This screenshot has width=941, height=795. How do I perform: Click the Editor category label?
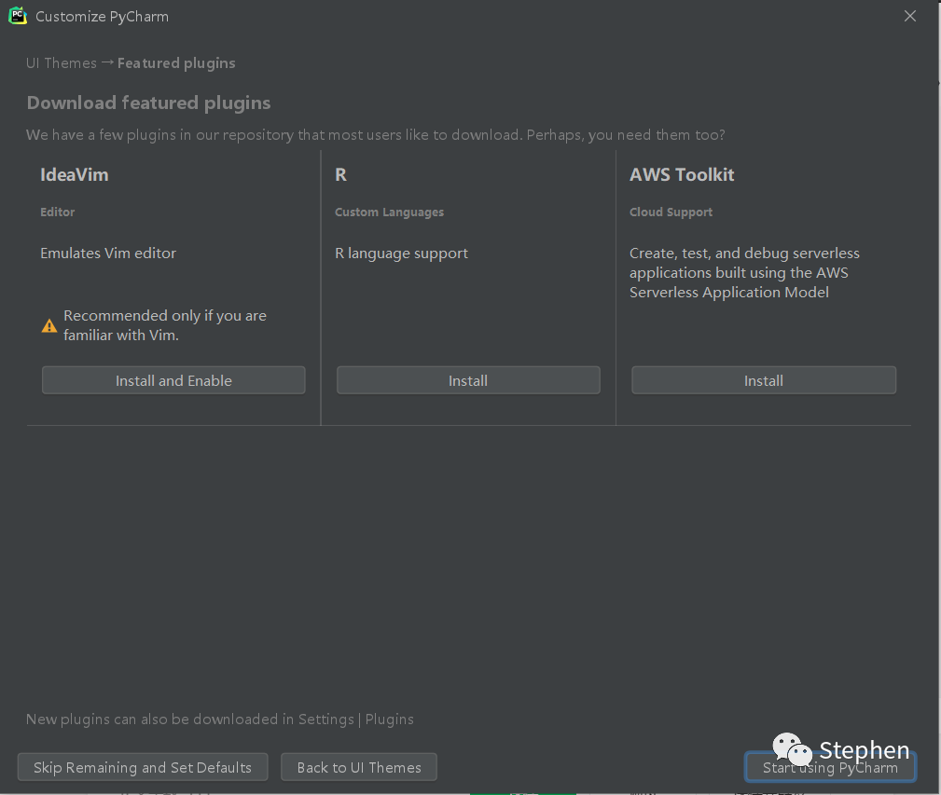click(x=58, y=212)
